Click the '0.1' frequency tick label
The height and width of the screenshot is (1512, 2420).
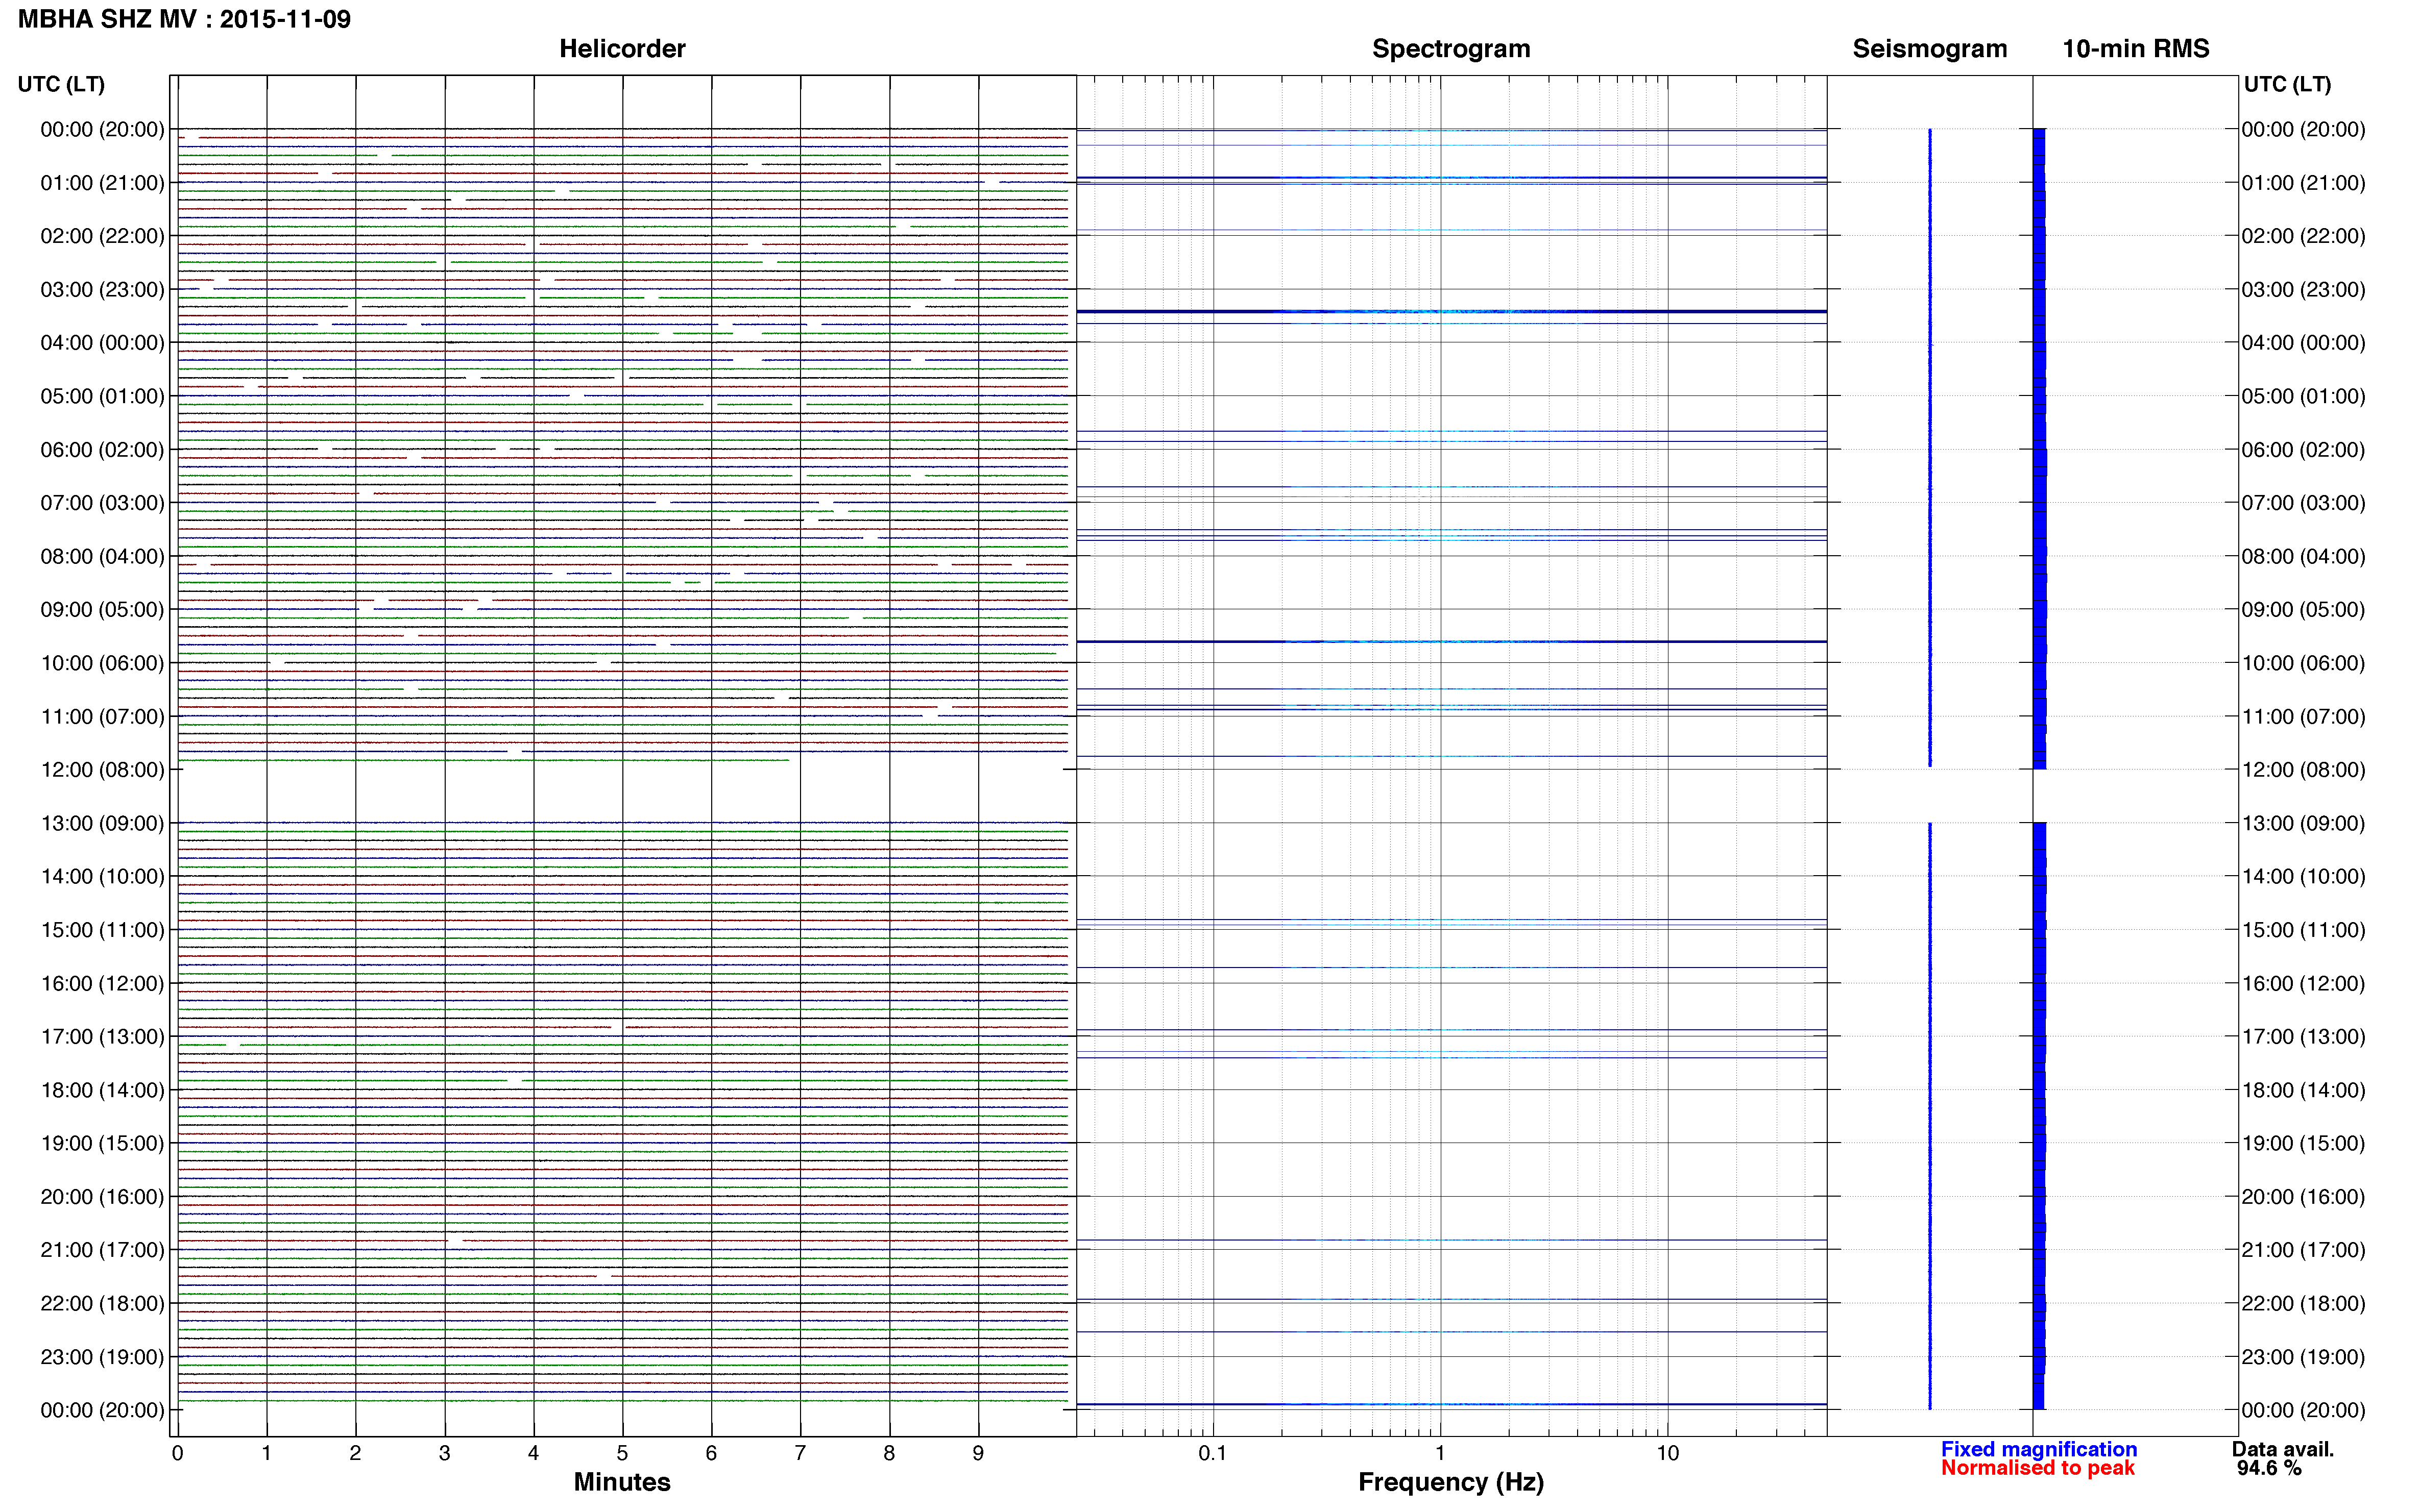(1213, 1453)
